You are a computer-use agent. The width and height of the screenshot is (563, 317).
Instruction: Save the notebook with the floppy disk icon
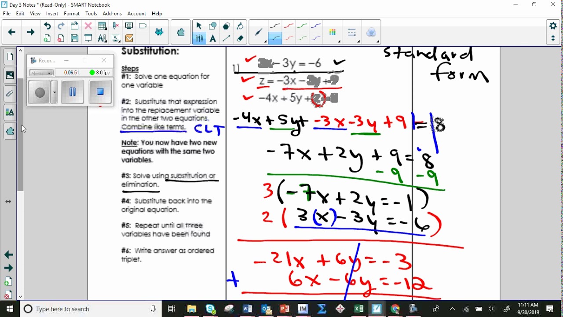(x=74, y=39)
